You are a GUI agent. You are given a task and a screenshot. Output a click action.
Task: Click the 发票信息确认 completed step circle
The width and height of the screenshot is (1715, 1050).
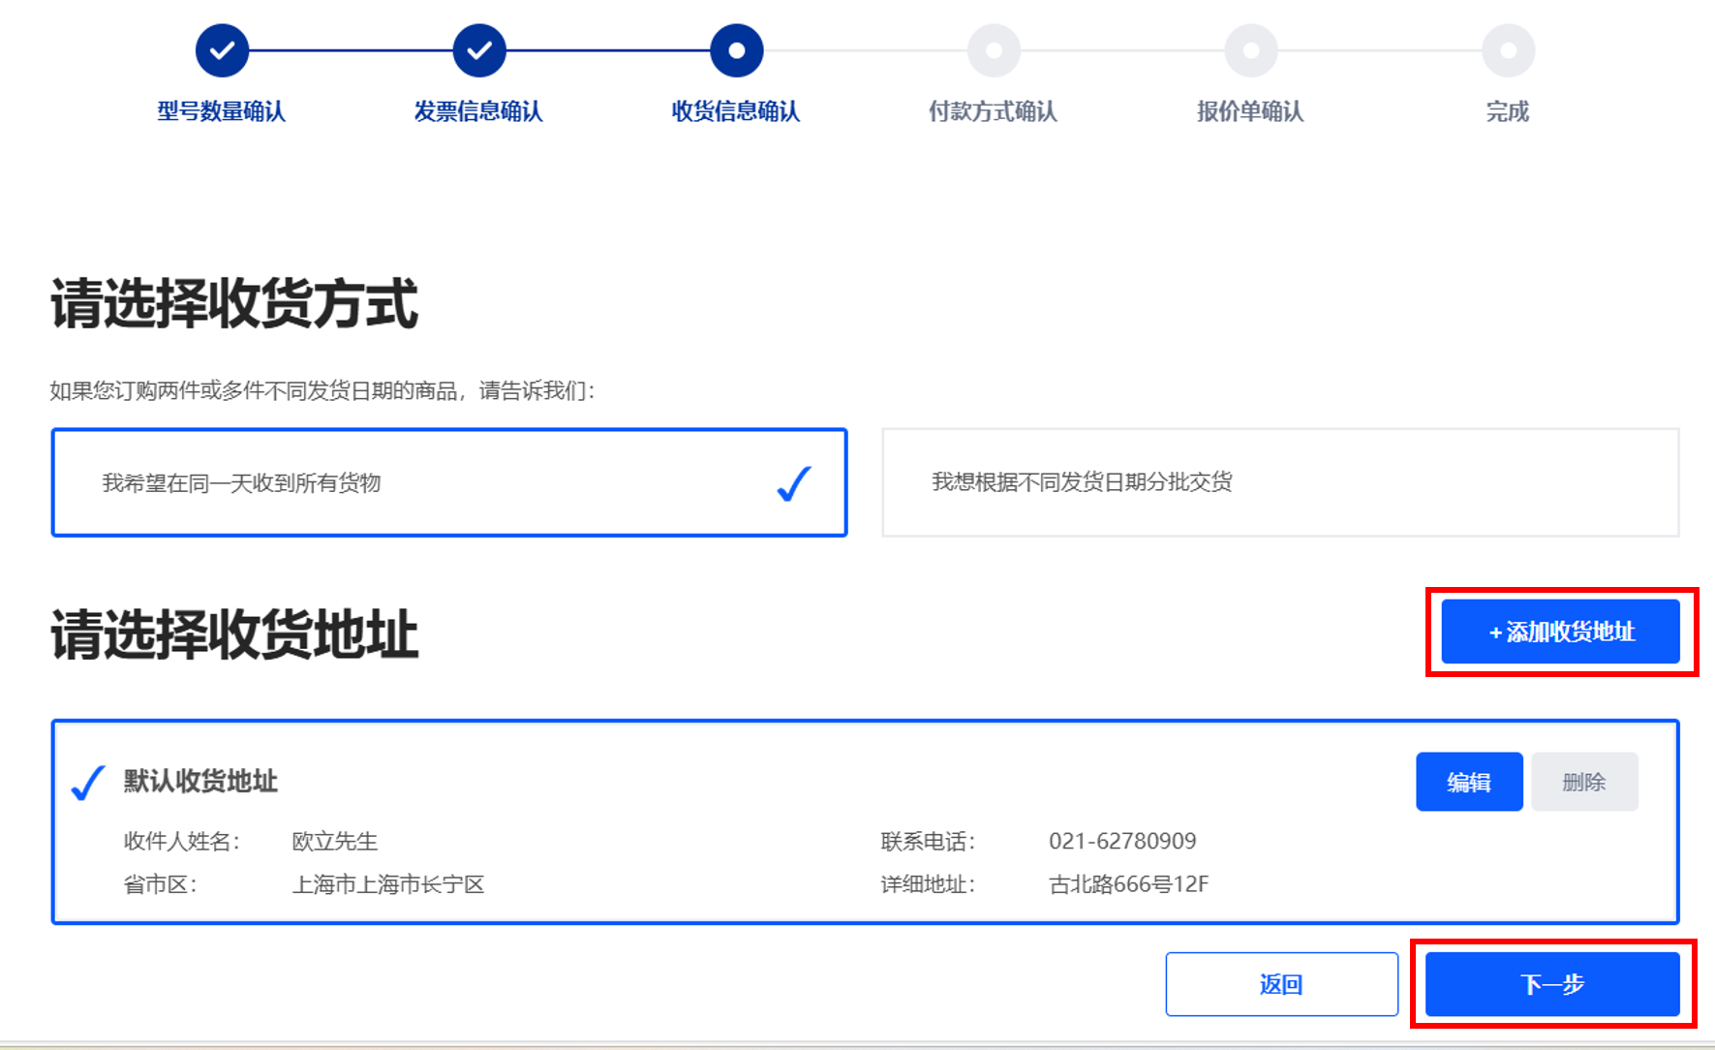click(x=479, y=50)
